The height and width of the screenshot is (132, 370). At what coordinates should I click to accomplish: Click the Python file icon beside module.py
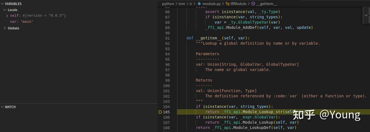199,4
